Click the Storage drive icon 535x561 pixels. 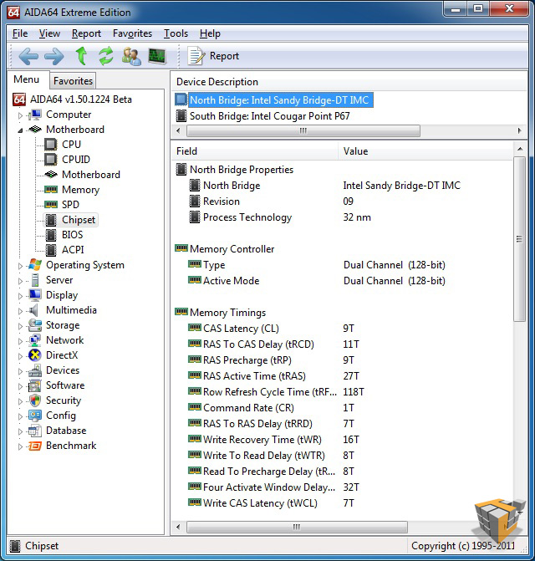(x=35, y=325)
